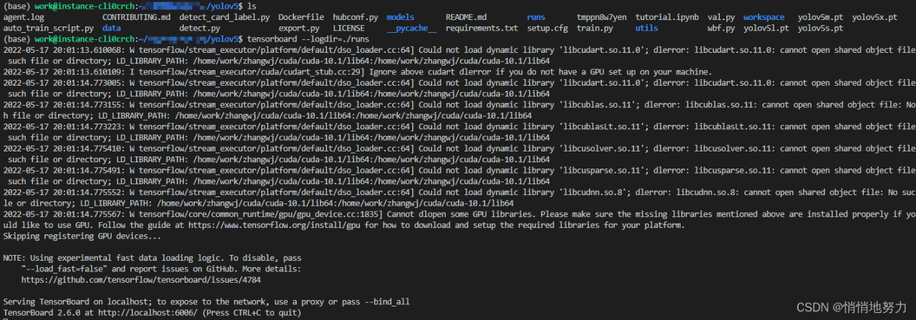Click detect.py in the second row

(x=200, y=29)
